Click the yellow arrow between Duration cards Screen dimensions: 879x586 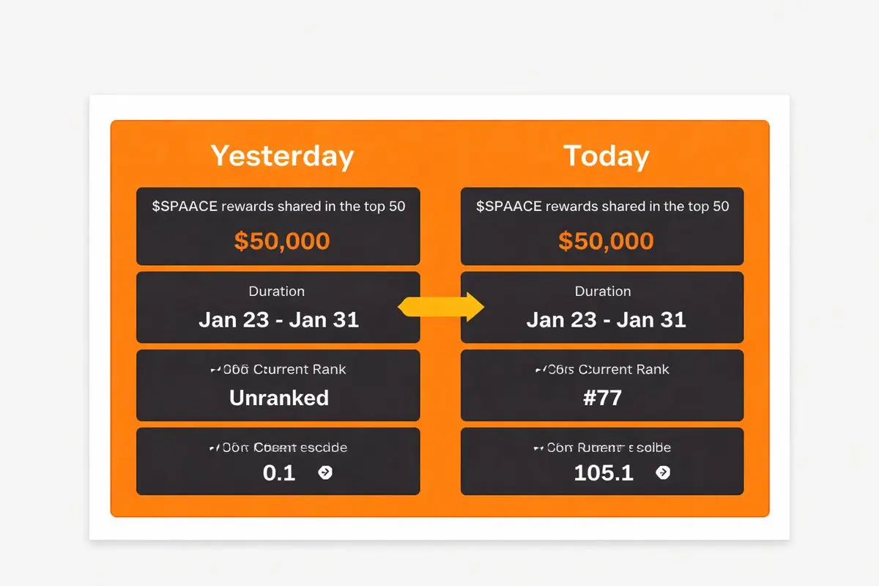(x=441, y=306)
